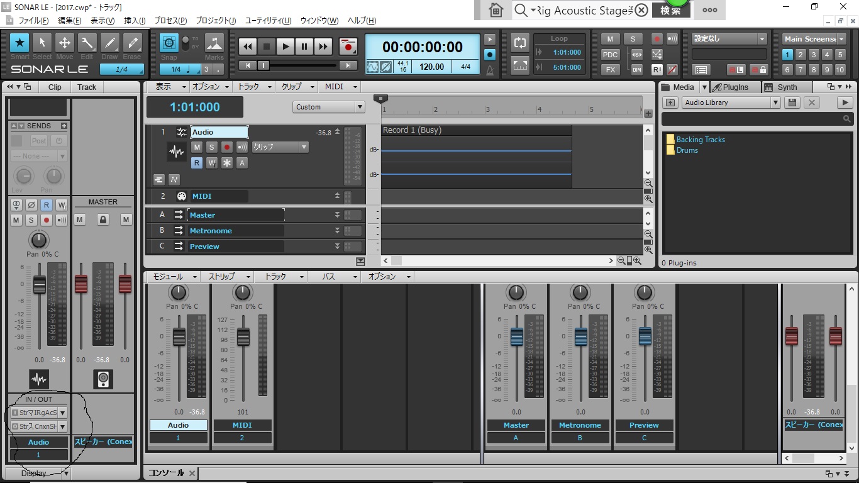Rewind the transport
The width and height of the screenshot is (859, 483).
(x=248, y=46)
